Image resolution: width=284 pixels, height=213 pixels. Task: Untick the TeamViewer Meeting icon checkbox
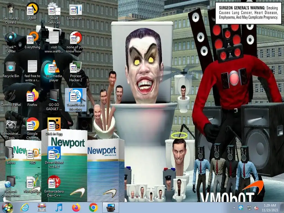click(x=71, y=90)
